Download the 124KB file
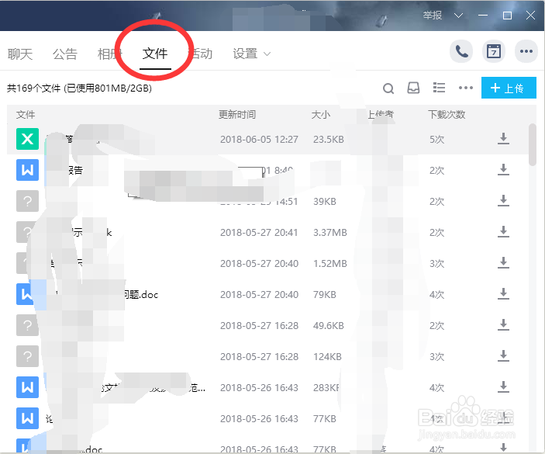The width and height of the screenshot is (545, 454). pyautogui.click(x=503, y=355)
